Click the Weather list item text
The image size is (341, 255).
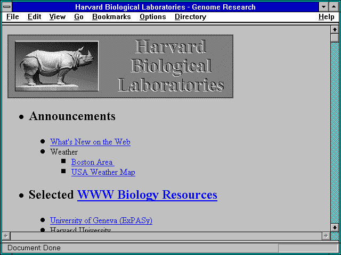[64, 152]
